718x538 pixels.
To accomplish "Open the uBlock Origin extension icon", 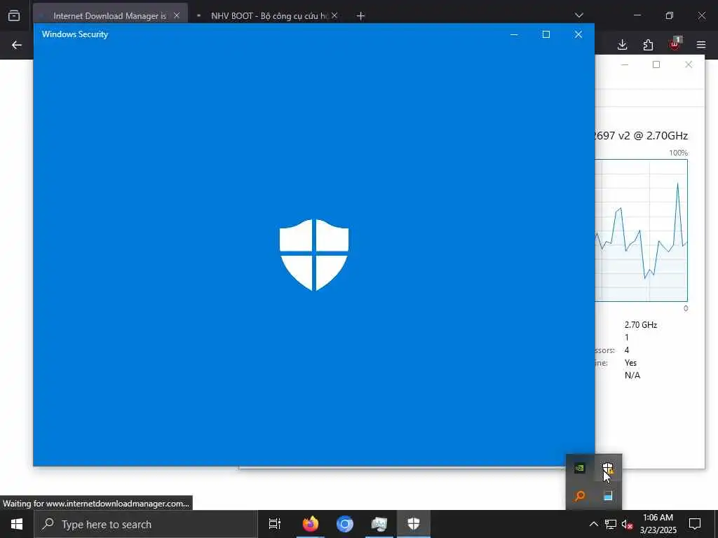I will pos(675,44).
